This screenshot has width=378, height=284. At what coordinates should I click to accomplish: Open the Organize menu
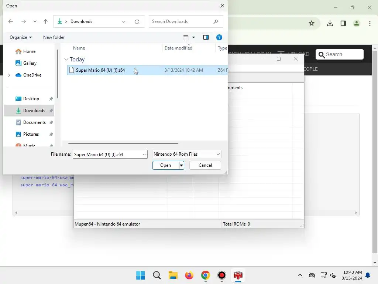coord(21,37)
